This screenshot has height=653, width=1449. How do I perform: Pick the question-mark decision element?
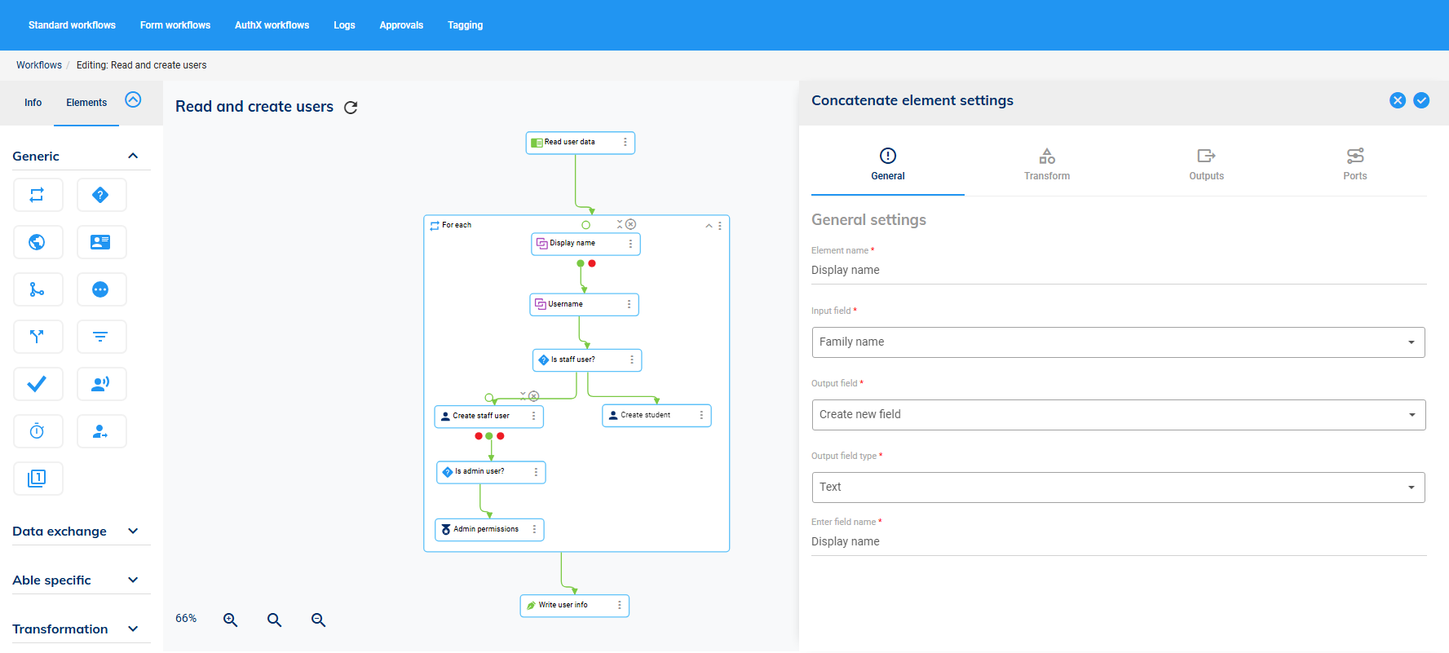pyautogui.click(x=101, y=195)
